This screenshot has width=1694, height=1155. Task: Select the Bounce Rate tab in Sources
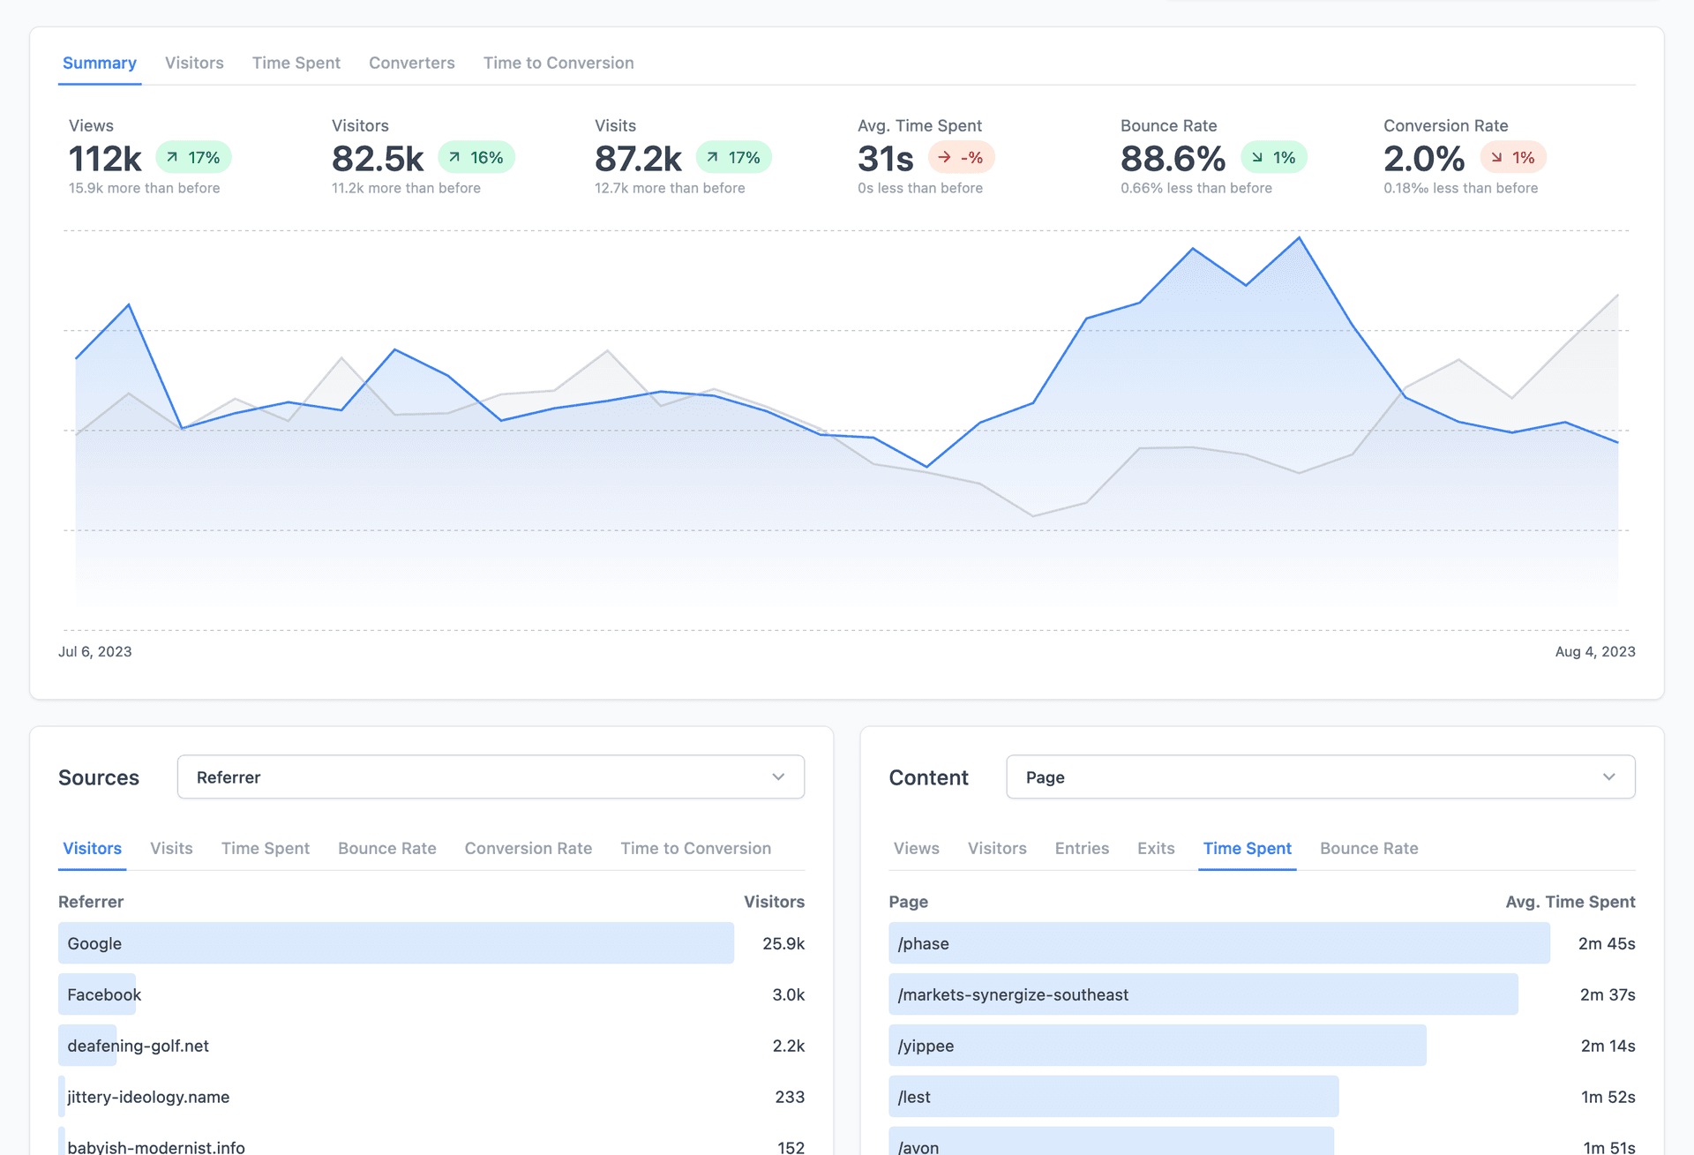tap(386, 848)
